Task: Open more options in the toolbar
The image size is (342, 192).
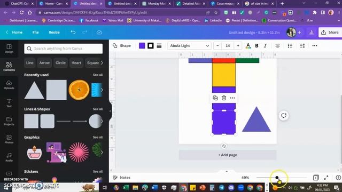Action: (315, 46)
